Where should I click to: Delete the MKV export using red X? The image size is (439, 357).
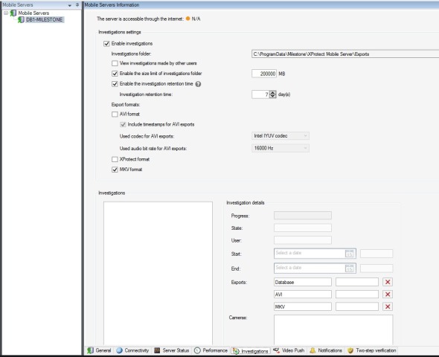[x=388, y=306]
